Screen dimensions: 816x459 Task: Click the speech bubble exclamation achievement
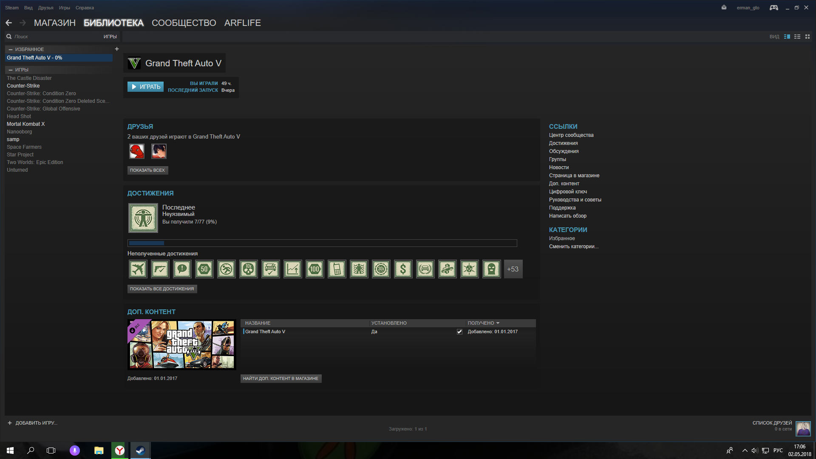click(x=182, y=269)
